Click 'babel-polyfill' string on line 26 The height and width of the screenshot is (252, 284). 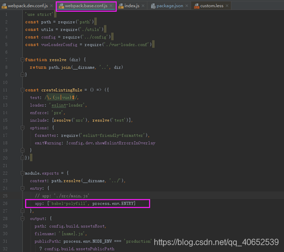68,203
